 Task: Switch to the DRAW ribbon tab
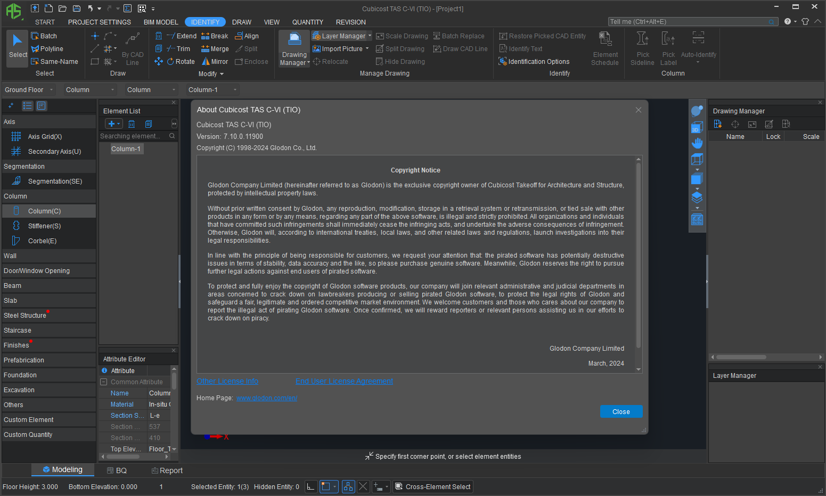tap(242, 22)
